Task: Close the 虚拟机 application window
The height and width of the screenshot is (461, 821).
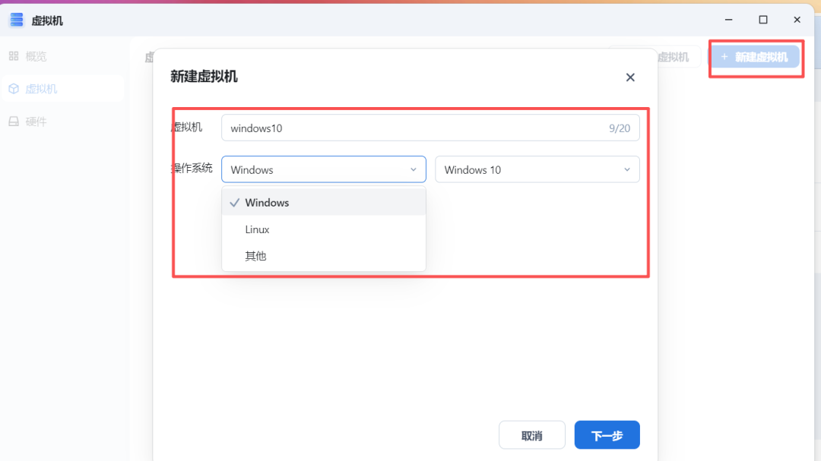Action: pyautogui.click(x=797, y=20)
